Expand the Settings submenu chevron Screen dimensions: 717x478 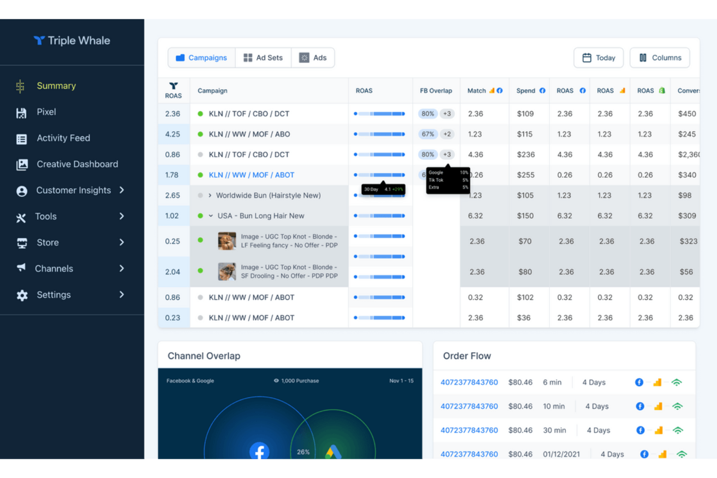pos(122,294)
